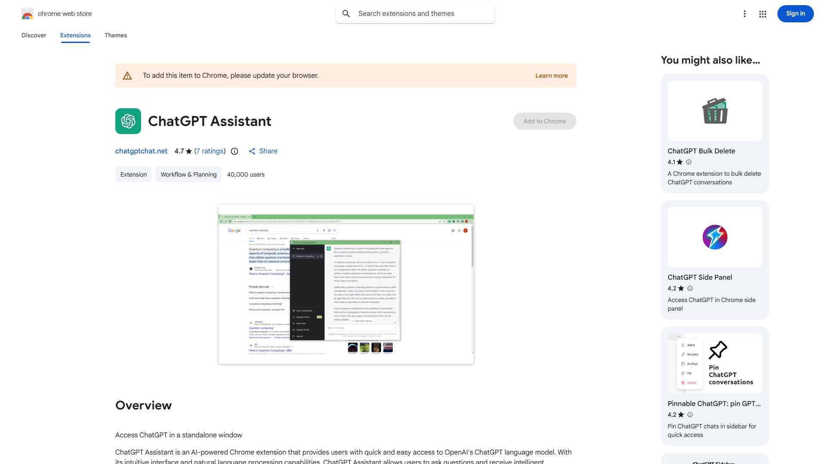Click info icon beside Pinnable ChatGPT rating
The height and width of the screenshot is (464, 826).
point(690,415)
